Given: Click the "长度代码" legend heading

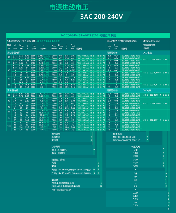Looking at the screenshot, I should [136, 147].
